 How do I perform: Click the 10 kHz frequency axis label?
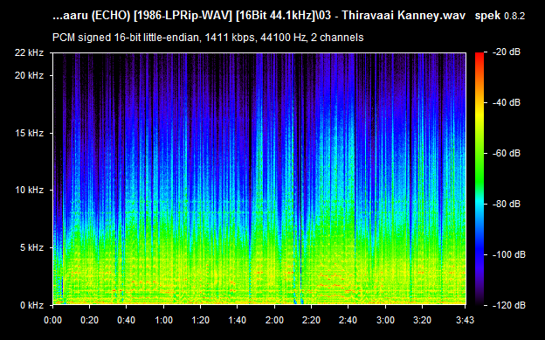click(x=29, y=191)
